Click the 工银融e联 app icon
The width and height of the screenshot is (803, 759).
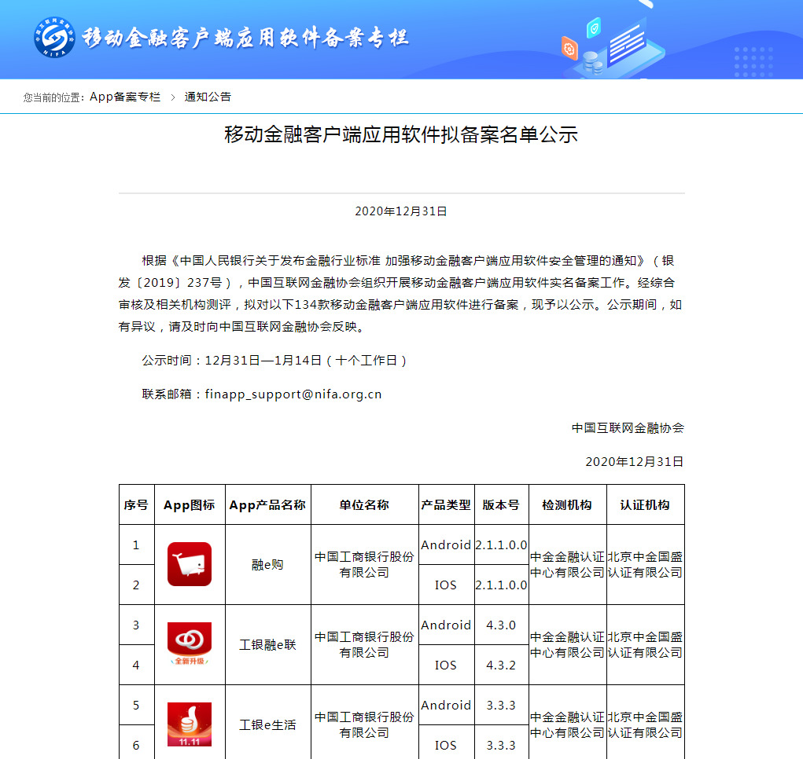[x=190, y=644]
